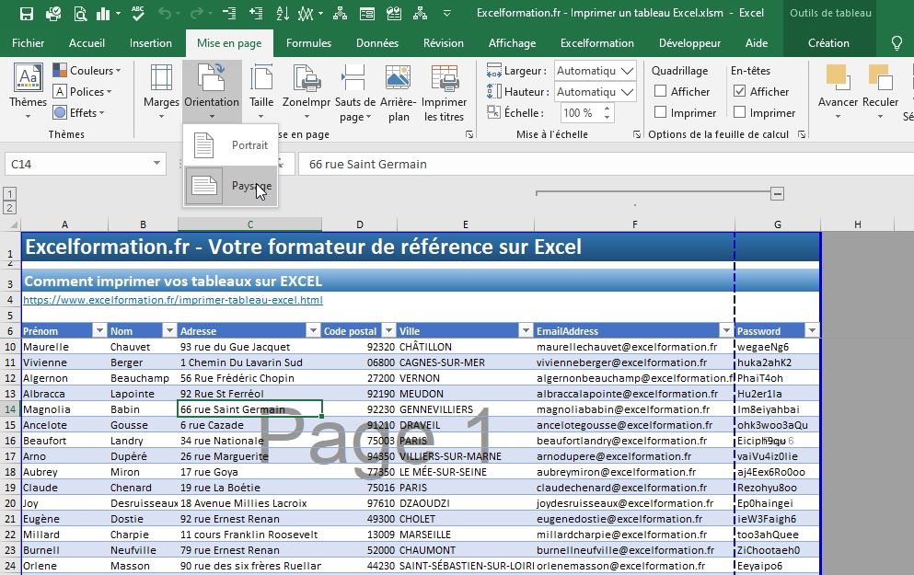Switch to the Formules ribbon tab
The height and width of the screenshot is (575, 914).
pyautogui.click(x=308, y=43)
